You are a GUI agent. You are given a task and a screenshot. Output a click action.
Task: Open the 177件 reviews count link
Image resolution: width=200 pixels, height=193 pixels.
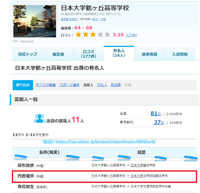131,35
